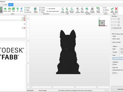Viewport: 123px width, 92px height.
Task: Click Select All triangles icon
Action: tap(17, 9)
